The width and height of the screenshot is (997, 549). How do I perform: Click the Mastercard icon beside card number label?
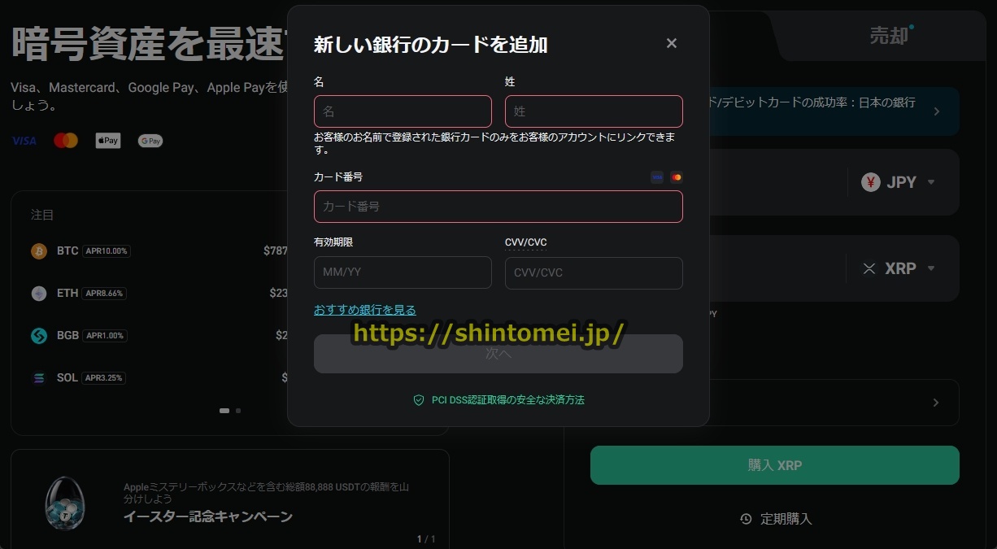(x=677, y=177)
